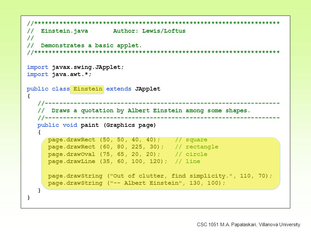
Task: Click drawRect (60, 80, 225, 30) rectangle line
Action: tap(133, 147)
